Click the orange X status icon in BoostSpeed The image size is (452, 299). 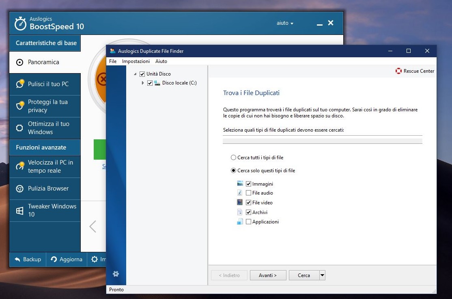(x=102, y=79)
